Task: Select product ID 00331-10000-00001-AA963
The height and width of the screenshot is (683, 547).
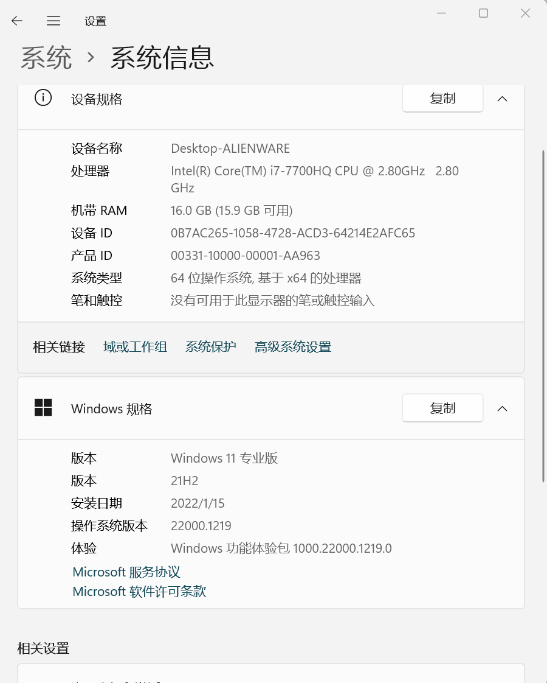Action: 246,256
